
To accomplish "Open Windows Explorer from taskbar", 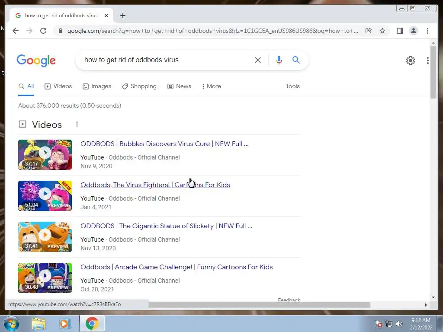I will click(39, 324).
